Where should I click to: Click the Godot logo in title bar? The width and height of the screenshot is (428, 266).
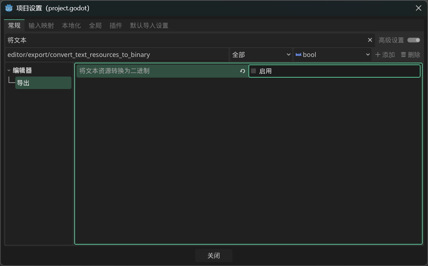click(9, 8)
